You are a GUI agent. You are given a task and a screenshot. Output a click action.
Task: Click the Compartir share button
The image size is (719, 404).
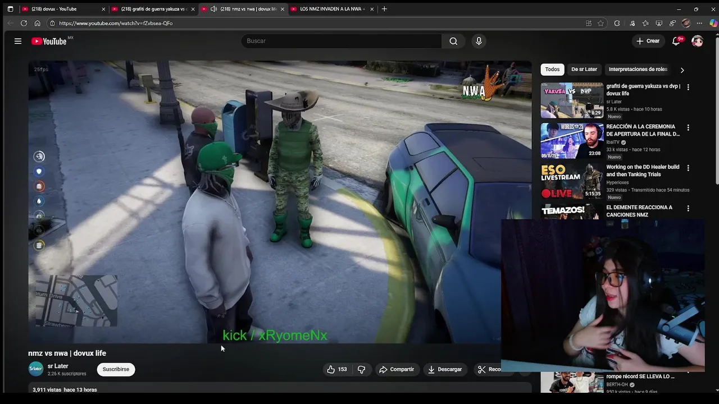[397, 369]
